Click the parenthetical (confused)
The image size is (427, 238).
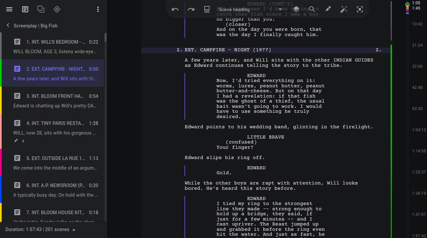click(241, 142)
